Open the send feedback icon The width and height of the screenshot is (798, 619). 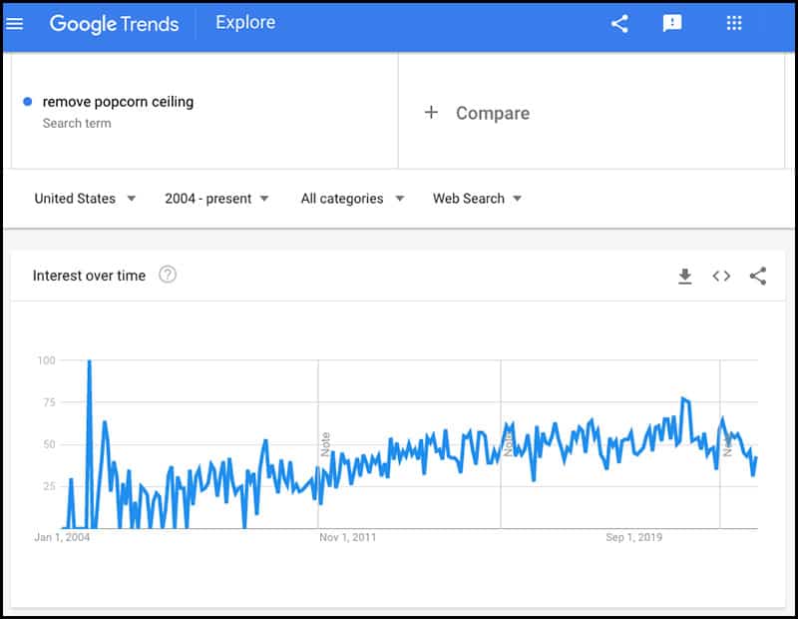671,23
